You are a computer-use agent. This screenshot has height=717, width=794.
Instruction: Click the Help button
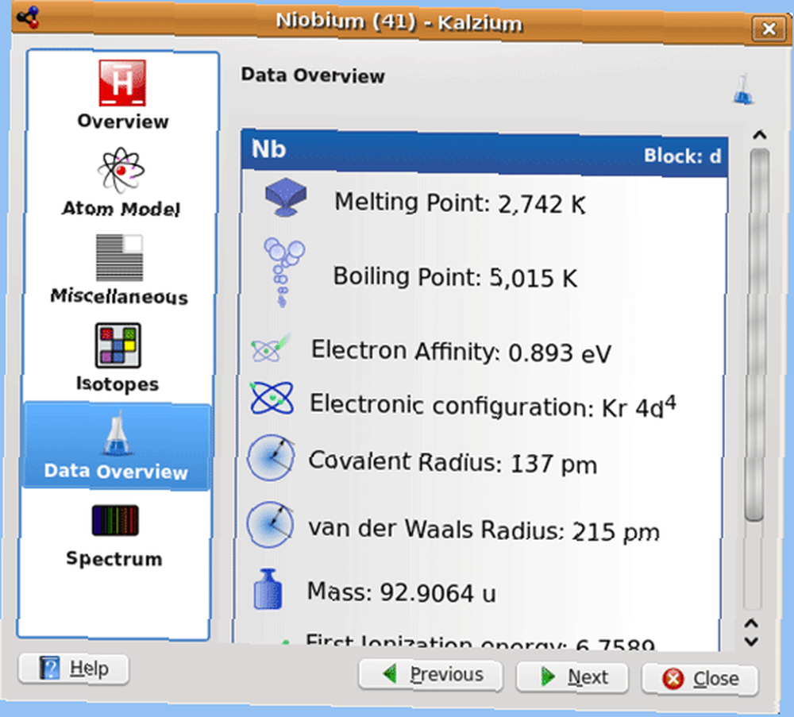(74, 669)
